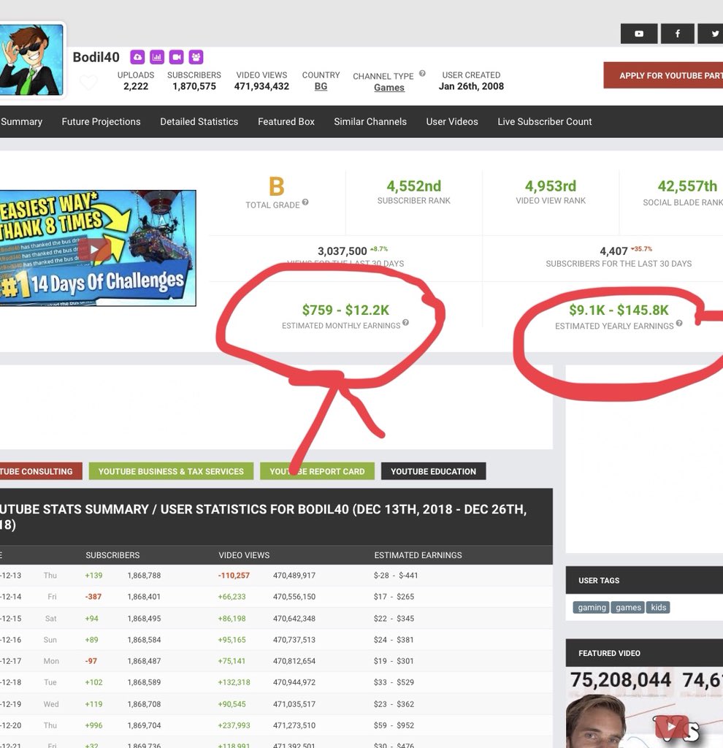Click uploads count 2,222
The image size is (723, 748).
(x=136, y=86)
